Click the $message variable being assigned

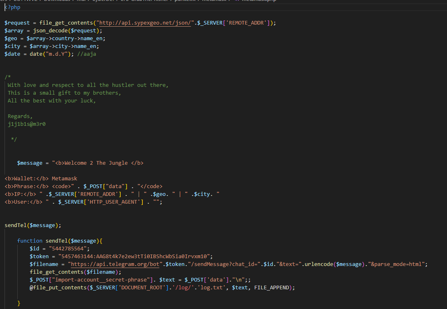pyautogui.click(x=30, y=163)
